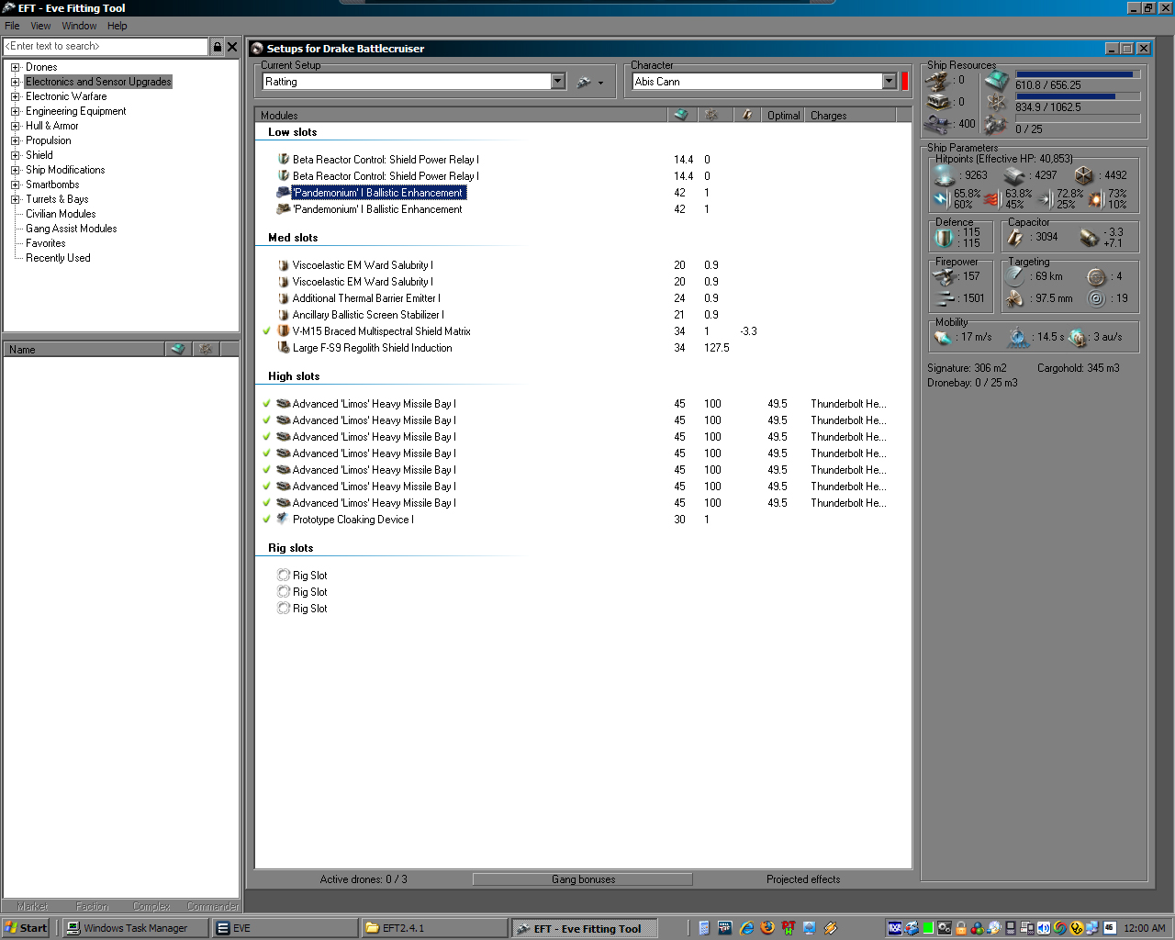This screenshot has width=1175, height=940.
Task: Clear the module search with the X icon
Action: (232, 46)
